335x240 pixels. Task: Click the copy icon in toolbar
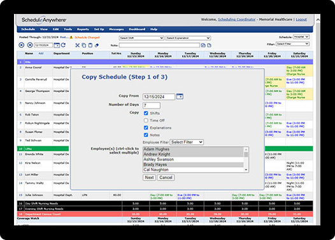[84, 45]
